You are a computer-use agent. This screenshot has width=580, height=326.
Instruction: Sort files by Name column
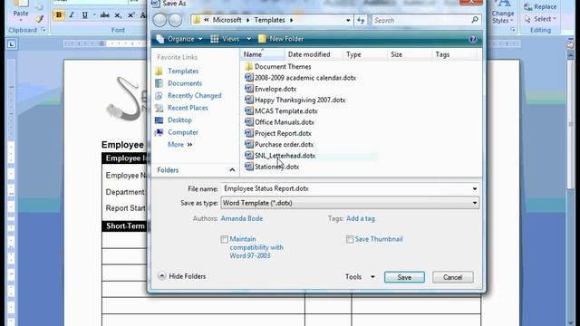263,54
